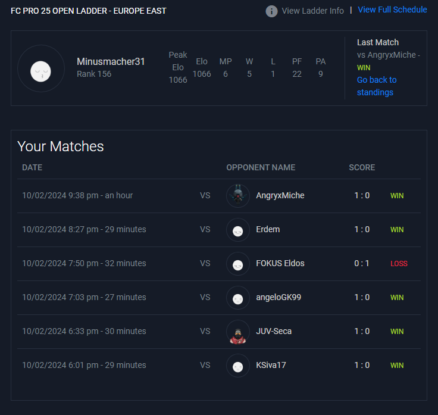Click the 1 : 0 score for JUV-Seca
The image size is (438, 415).
(362, 331)
